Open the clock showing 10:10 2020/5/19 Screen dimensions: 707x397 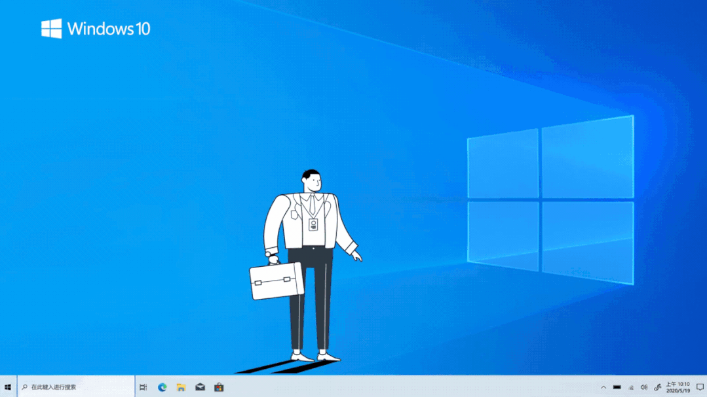pyautogui.click(x=678, y=387)
